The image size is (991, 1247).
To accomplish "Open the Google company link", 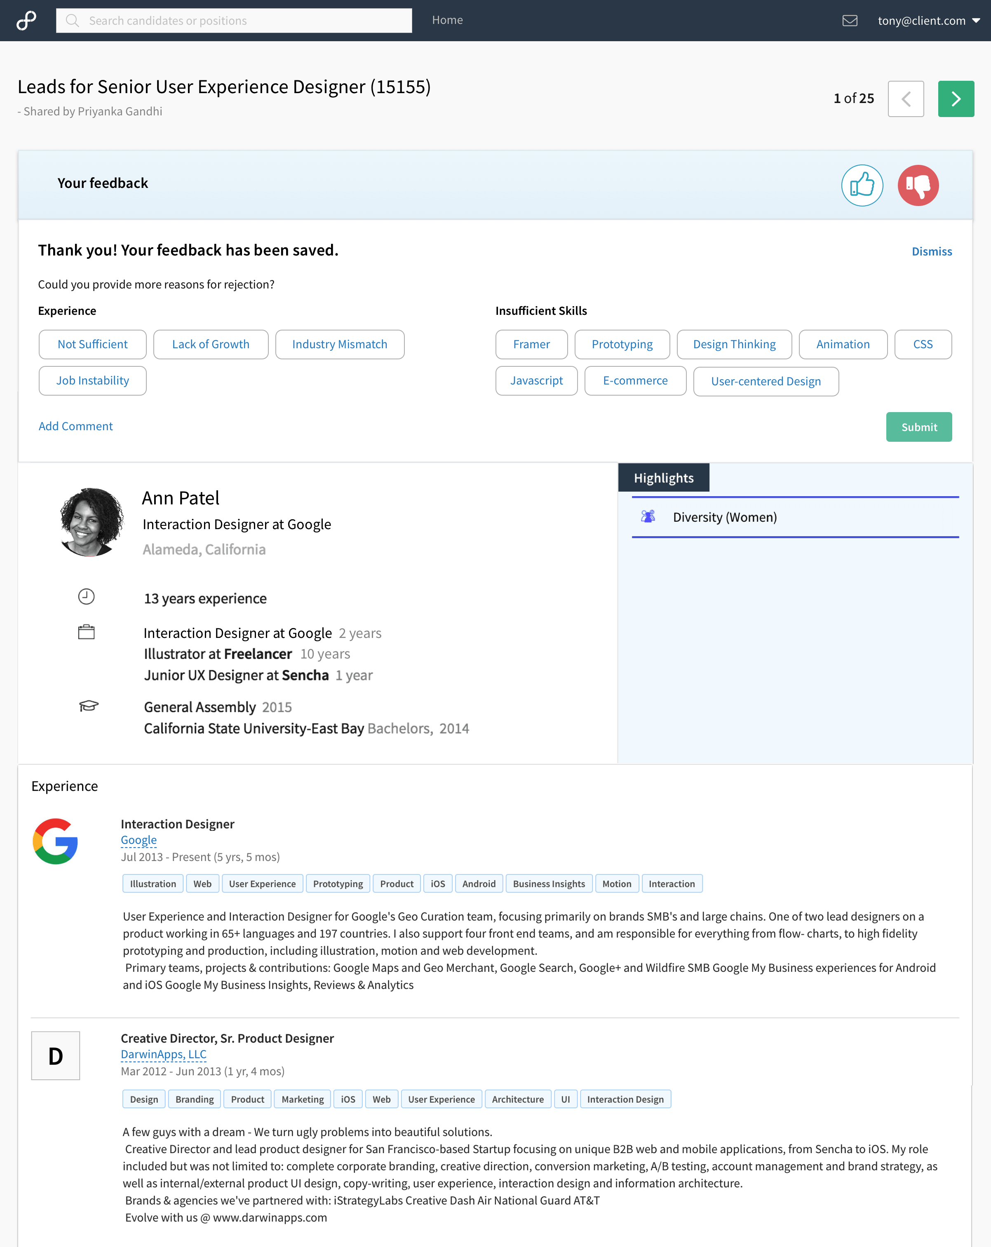I will click(139, 840).
